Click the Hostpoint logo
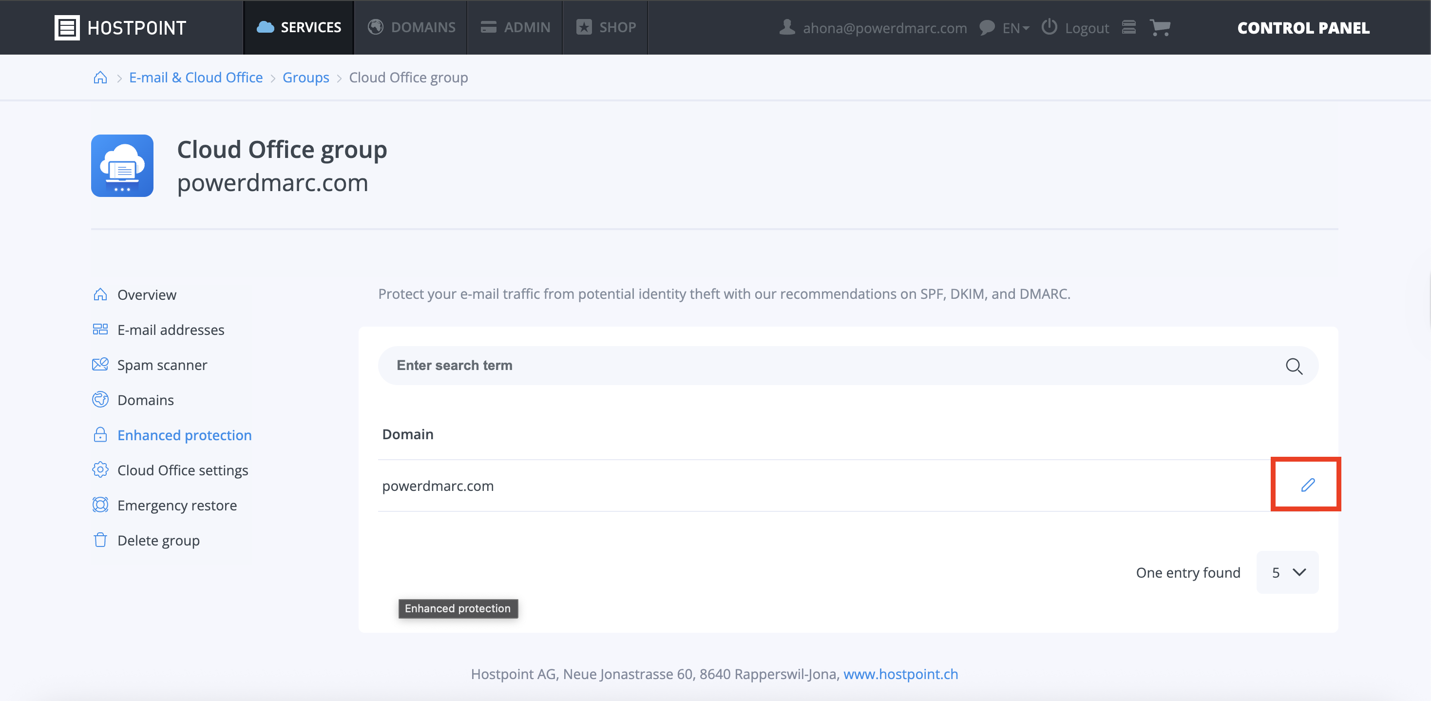The image size is (1431, 701). [120, 27]
